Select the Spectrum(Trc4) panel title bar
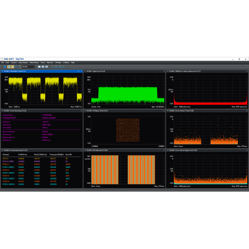The width and height of the screenshot is (249, 249). coord(124,71)
